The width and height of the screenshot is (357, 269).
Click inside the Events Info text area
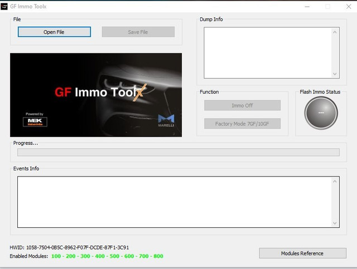(x=175, y=202)
